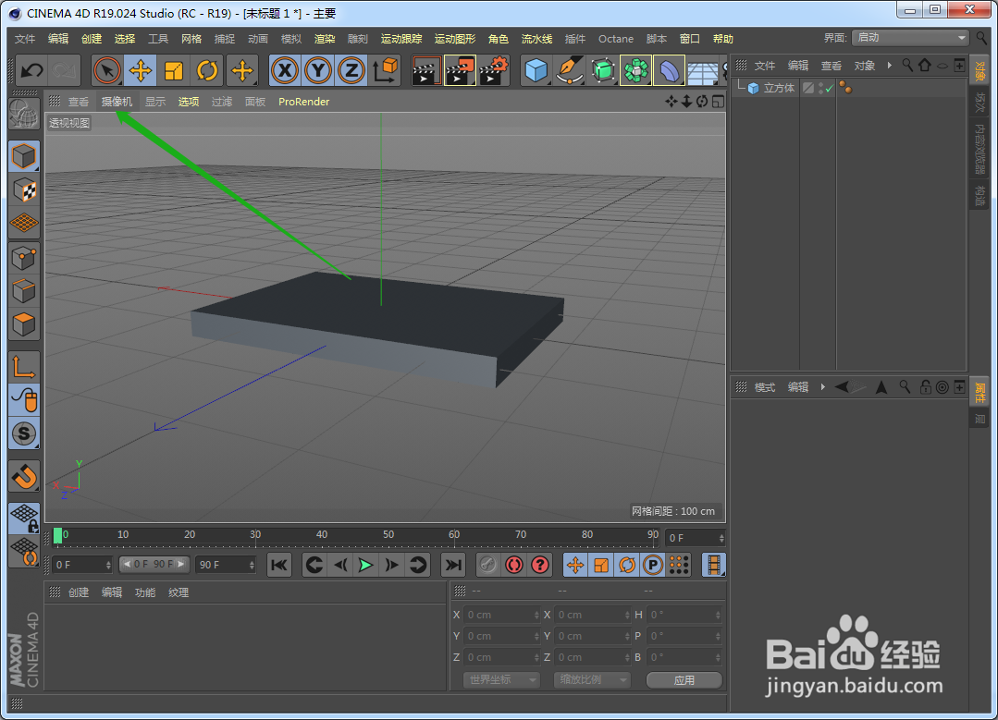This screenshot has height=720, width=998.
Task: Enable Axis mode icon
Action: [x=24, y=367]
